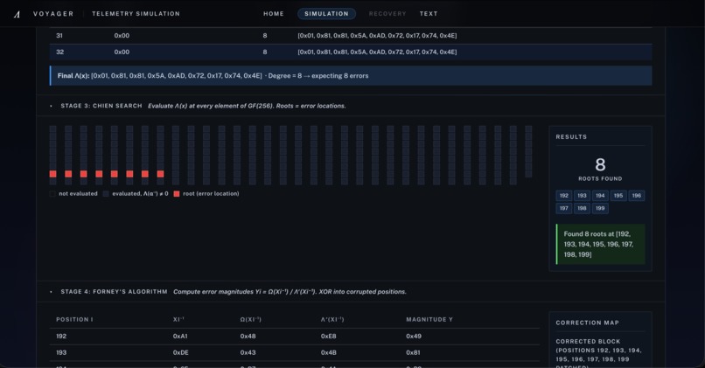The image size is (705, 368).
Task: Select the SIMULATION nav tab
Action: click(326, 14)
